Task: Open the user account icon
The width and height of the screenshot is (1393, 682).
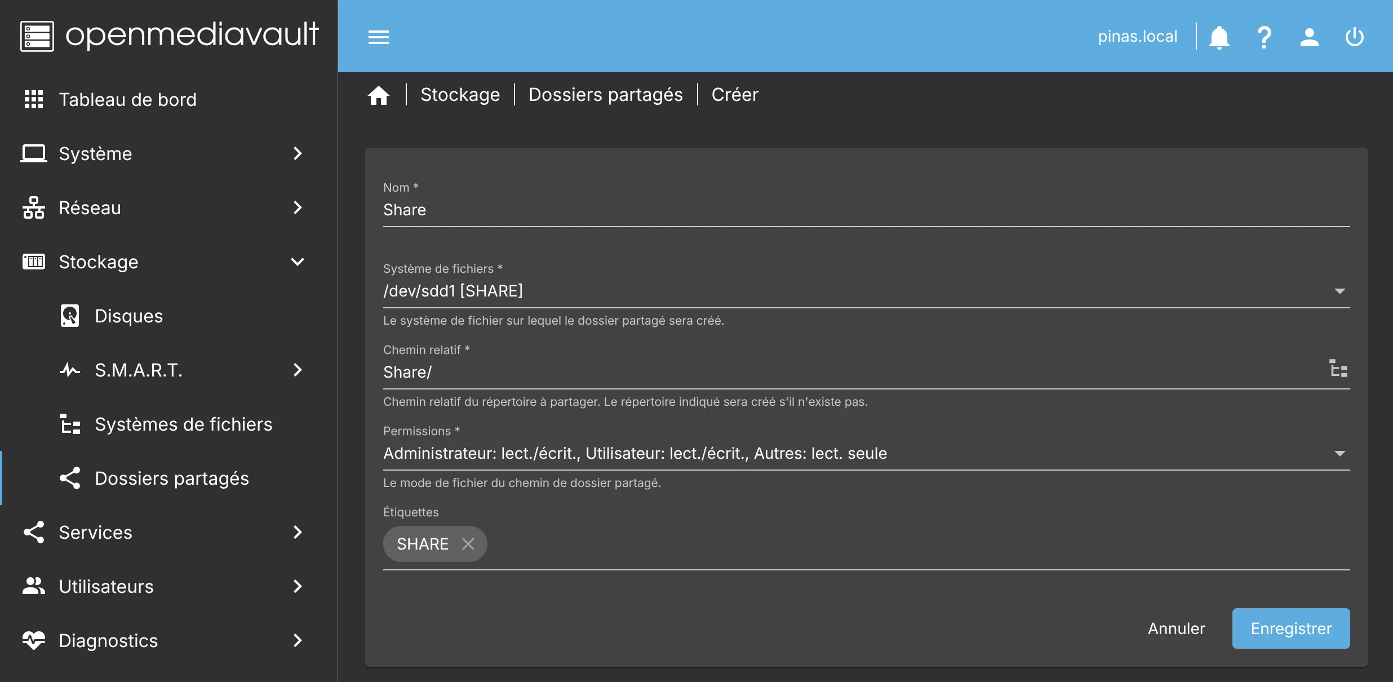Action: (1309, 37)
